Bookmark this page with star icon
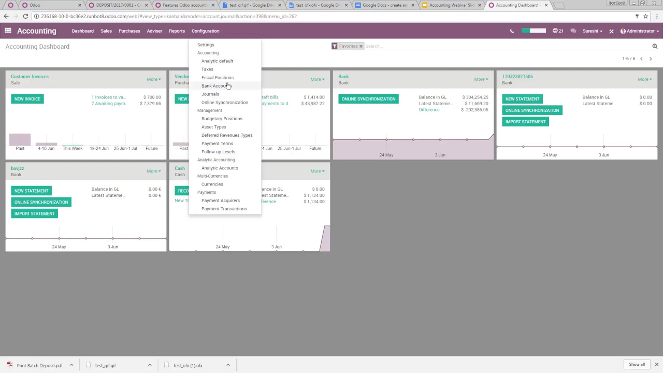This screenshot has height=373, width=663. click(645, 16)
